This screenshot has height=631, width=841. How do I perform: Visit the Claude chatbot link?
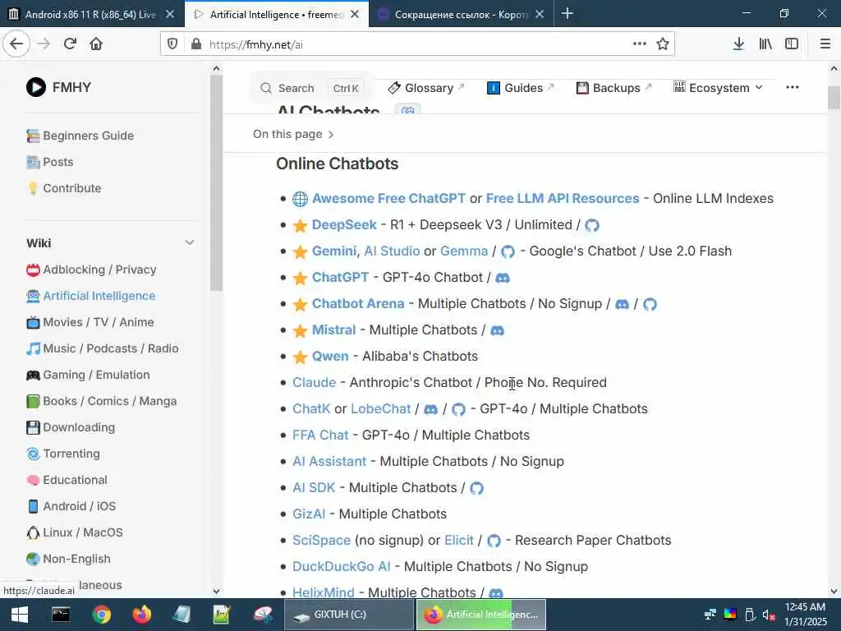[314, 383]
